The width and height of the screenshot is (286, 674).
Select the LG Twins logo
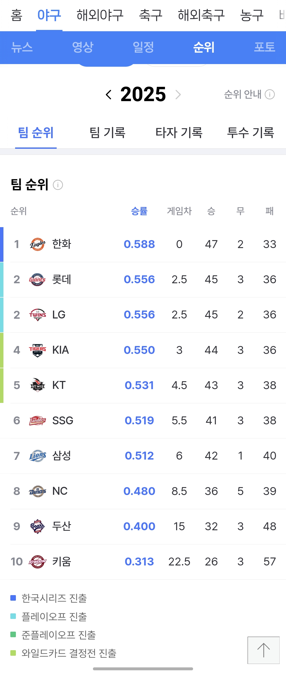(x=37, y=315)
